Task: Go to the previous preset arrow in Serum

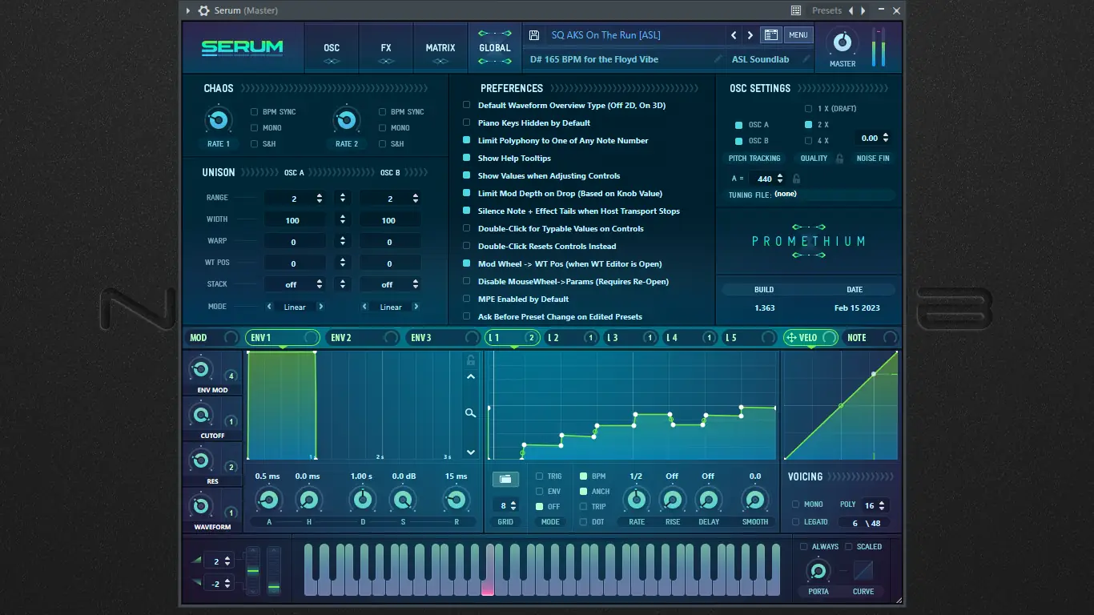Action: [734, 35]
